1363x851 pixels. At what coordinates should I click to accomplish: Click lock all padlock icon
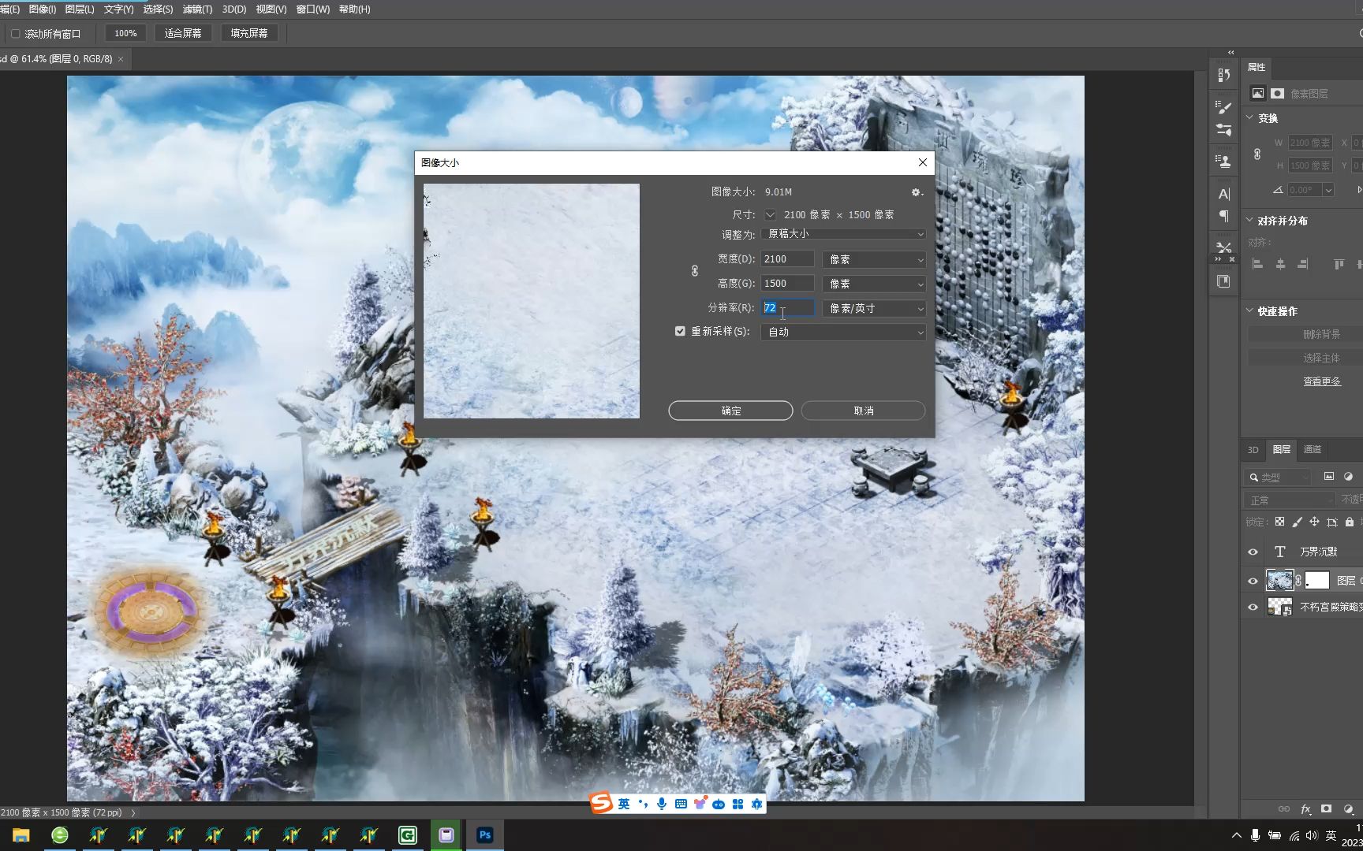tap(1350, 522)
